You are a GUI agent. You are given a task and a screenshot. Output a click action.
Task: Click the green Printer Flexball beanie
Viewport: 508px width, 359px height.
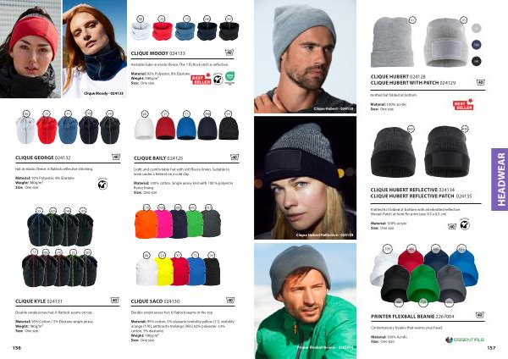pos(422,284)
